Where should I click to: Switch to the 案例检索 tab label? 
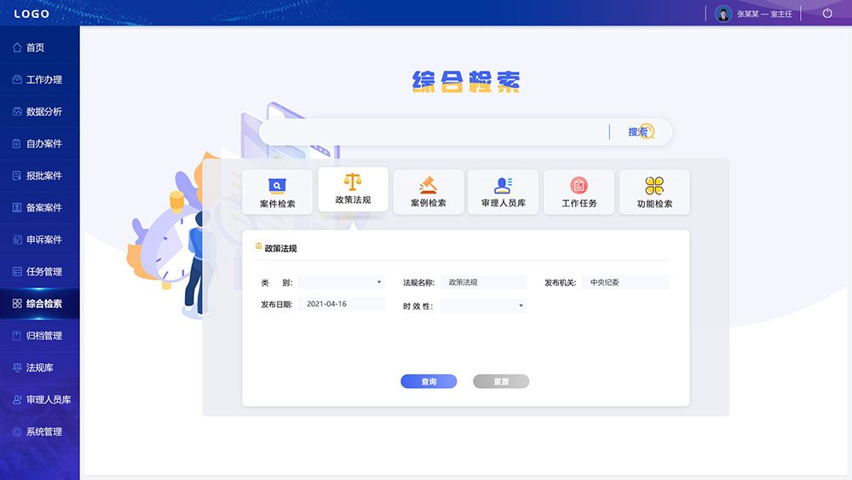429,203
